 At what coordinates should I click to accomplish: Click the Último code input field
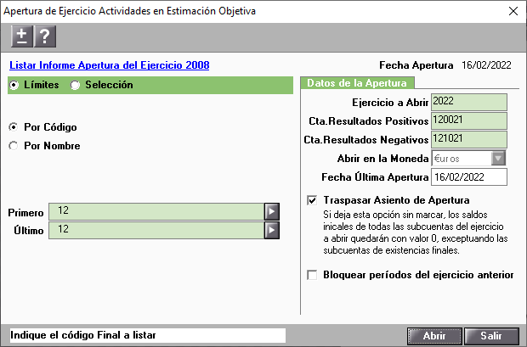point(156,230)
